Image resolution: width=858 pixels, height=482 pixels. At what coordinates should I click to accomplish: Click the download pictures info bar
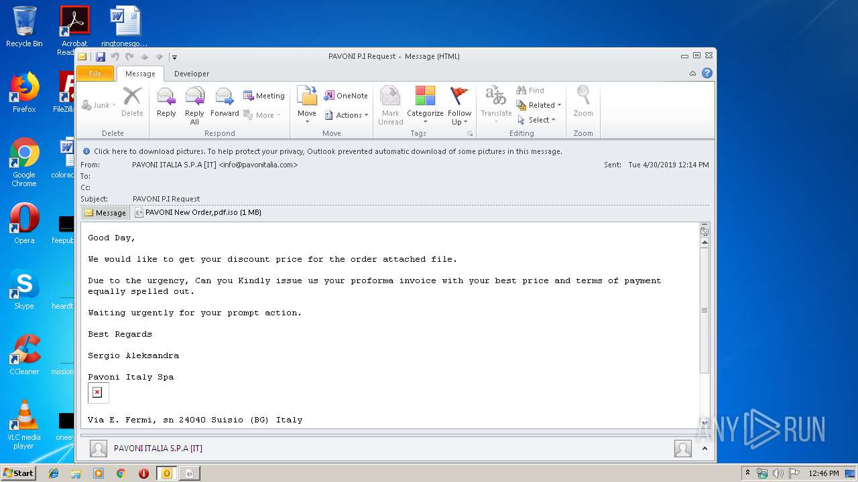tap(395, 151)
